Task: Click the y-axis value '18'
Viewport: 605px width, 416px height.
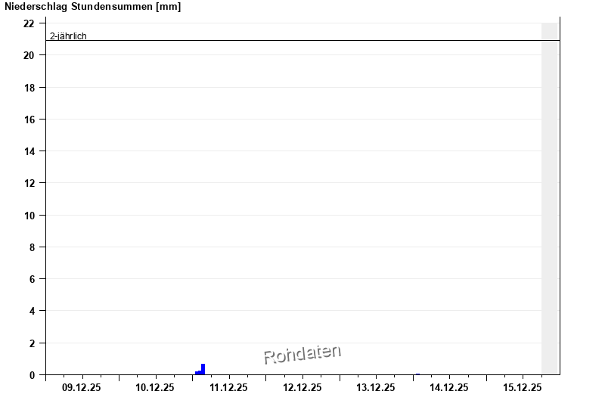Action: [29, 88]
